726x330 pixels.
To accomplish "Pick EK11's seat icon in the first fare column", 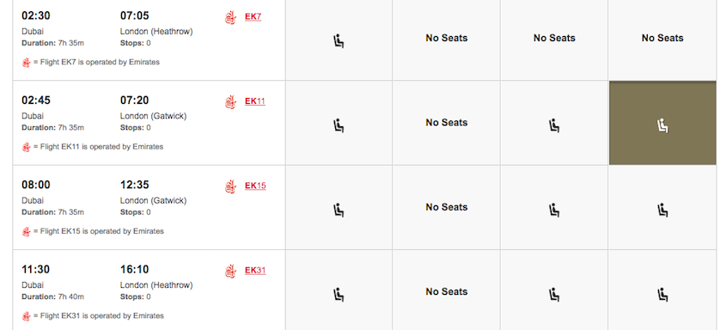I will click(339, 125).
